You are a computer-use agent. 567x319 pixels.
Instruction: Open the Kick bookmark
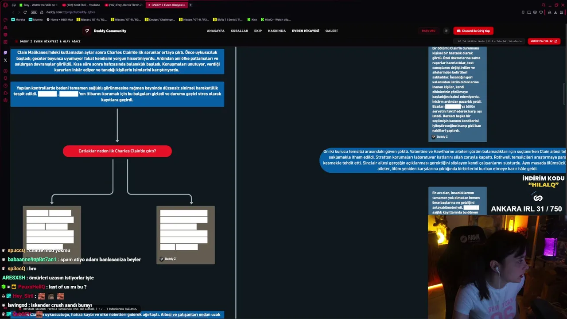[x=252, y=19]
